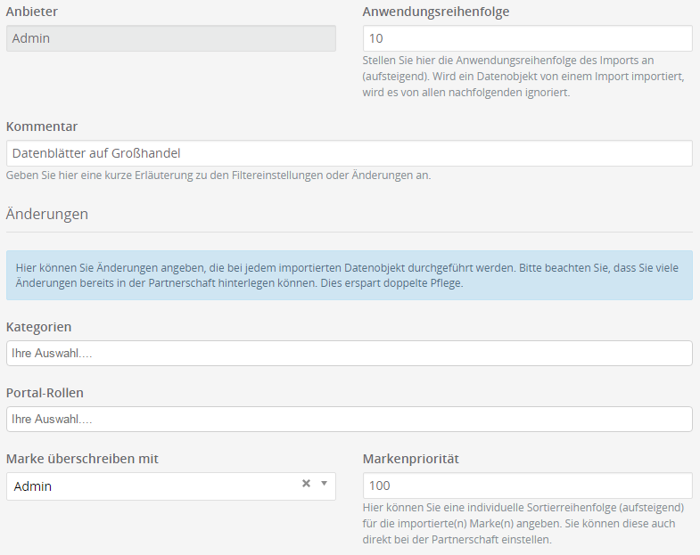Viewport: 700px width, 555px height.
Task: Click the Marke überschreiben mit label
Action: [x=82, y=459]
